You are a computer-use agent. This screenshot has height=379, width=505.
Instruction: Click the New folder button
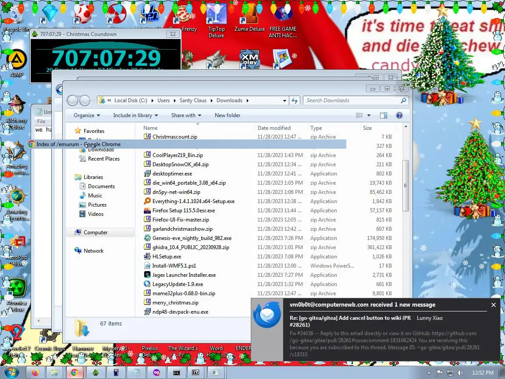[x=228, y=115]
